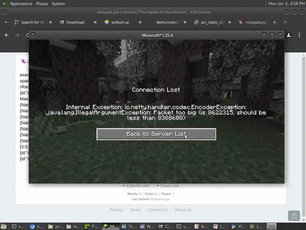The height and width of the screenshot is (230, 306).
Task: Open the 'yo...' folder taskbar item
Action: tap(55, 226)
